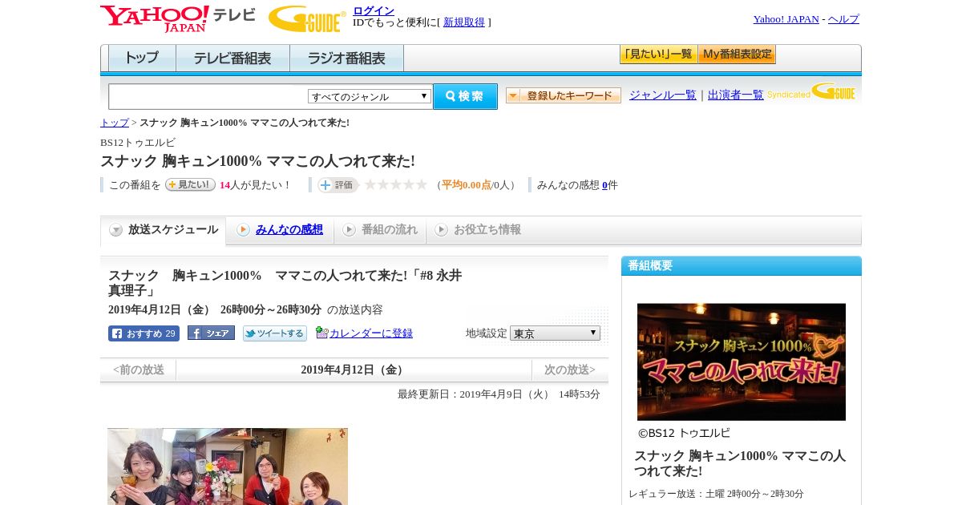Screen dimensions: 962x505
Task: Click the 見たい! plus button
Action: pos(190,184)
